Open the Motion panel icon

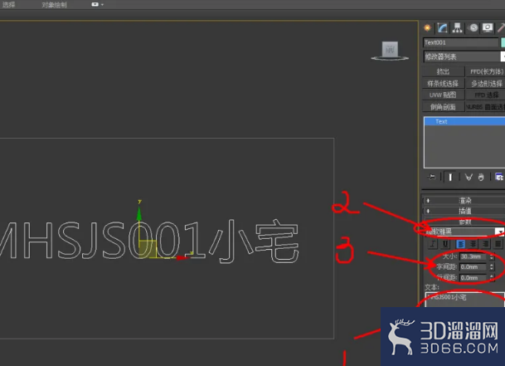coord(473,28)
